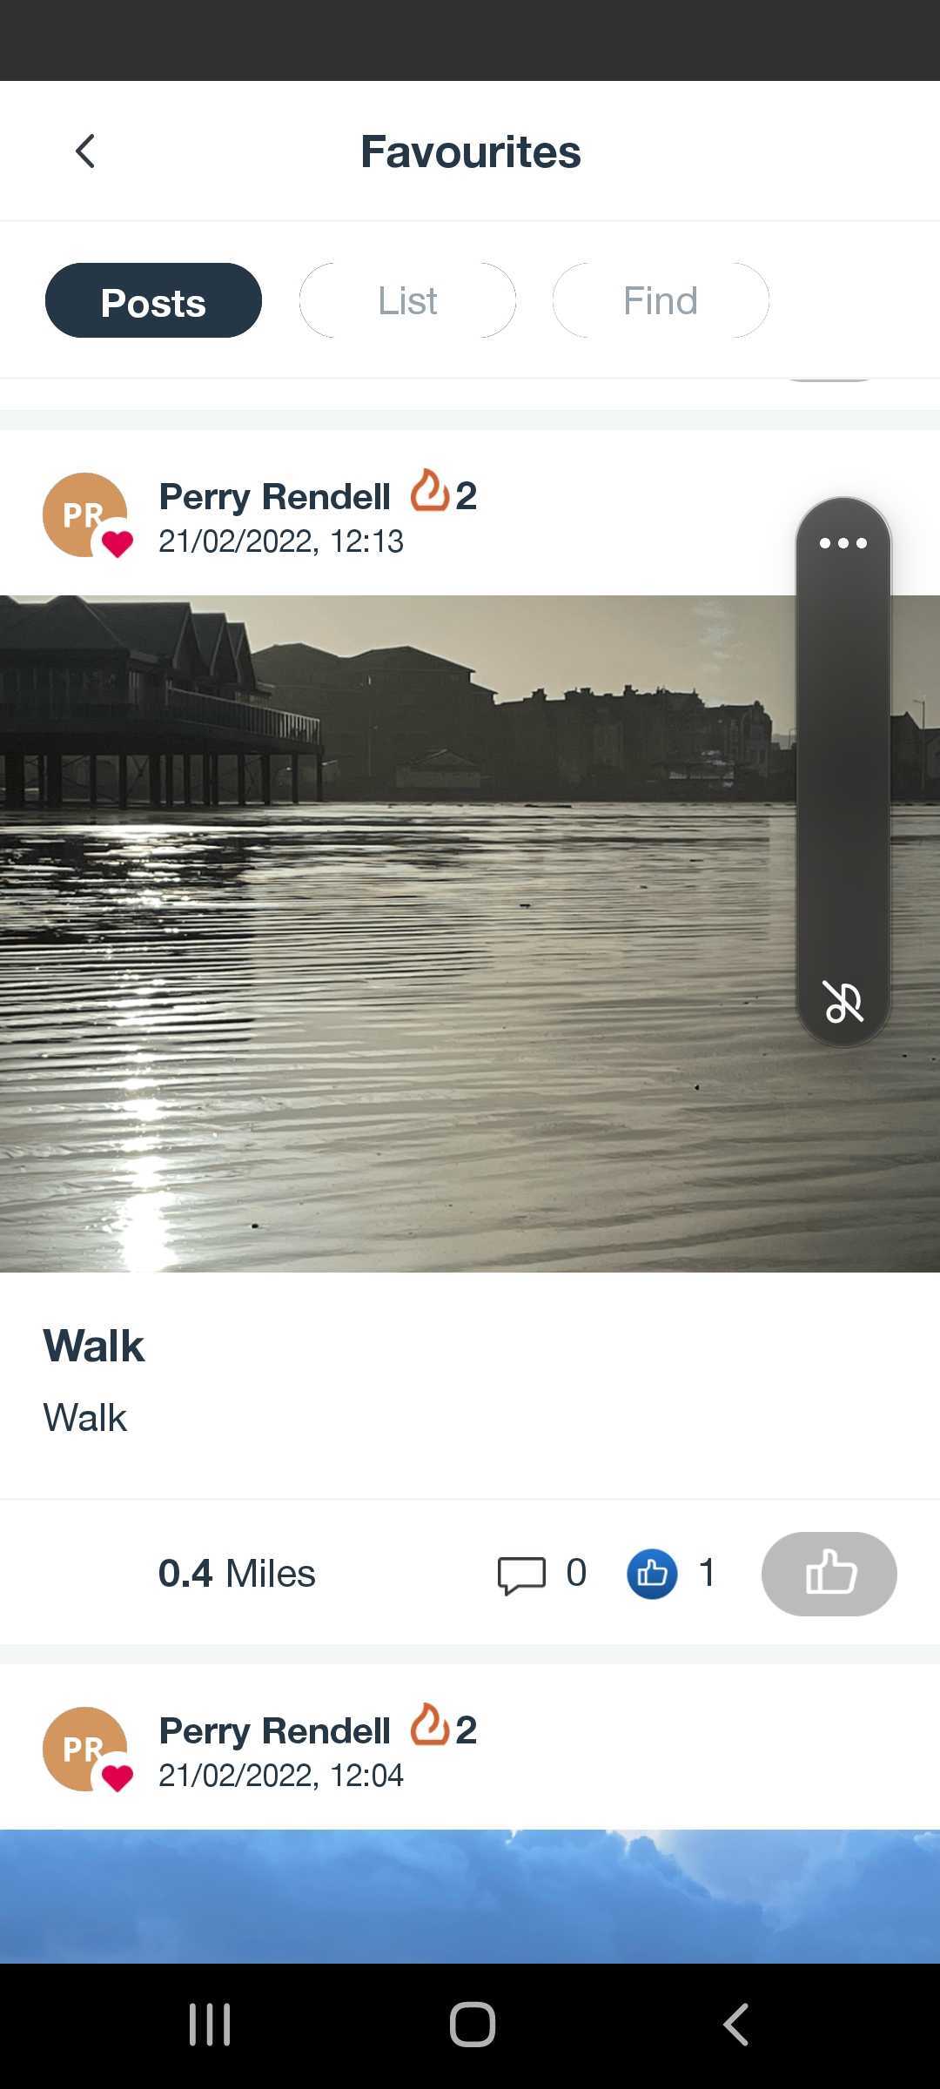Image resolution: width=940 pixels, height=2089 pixels.
Task: Like the Walk post with thumbs-up button
Action: (x=829, y=1574)
